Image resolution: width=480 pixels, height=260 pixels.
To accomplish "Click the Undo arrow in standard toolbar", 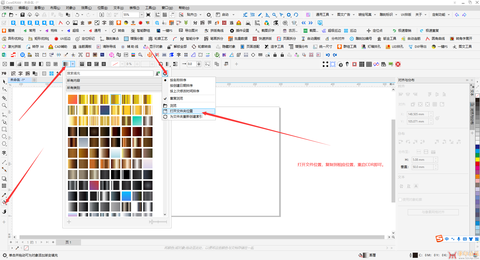I will [77, 15].
